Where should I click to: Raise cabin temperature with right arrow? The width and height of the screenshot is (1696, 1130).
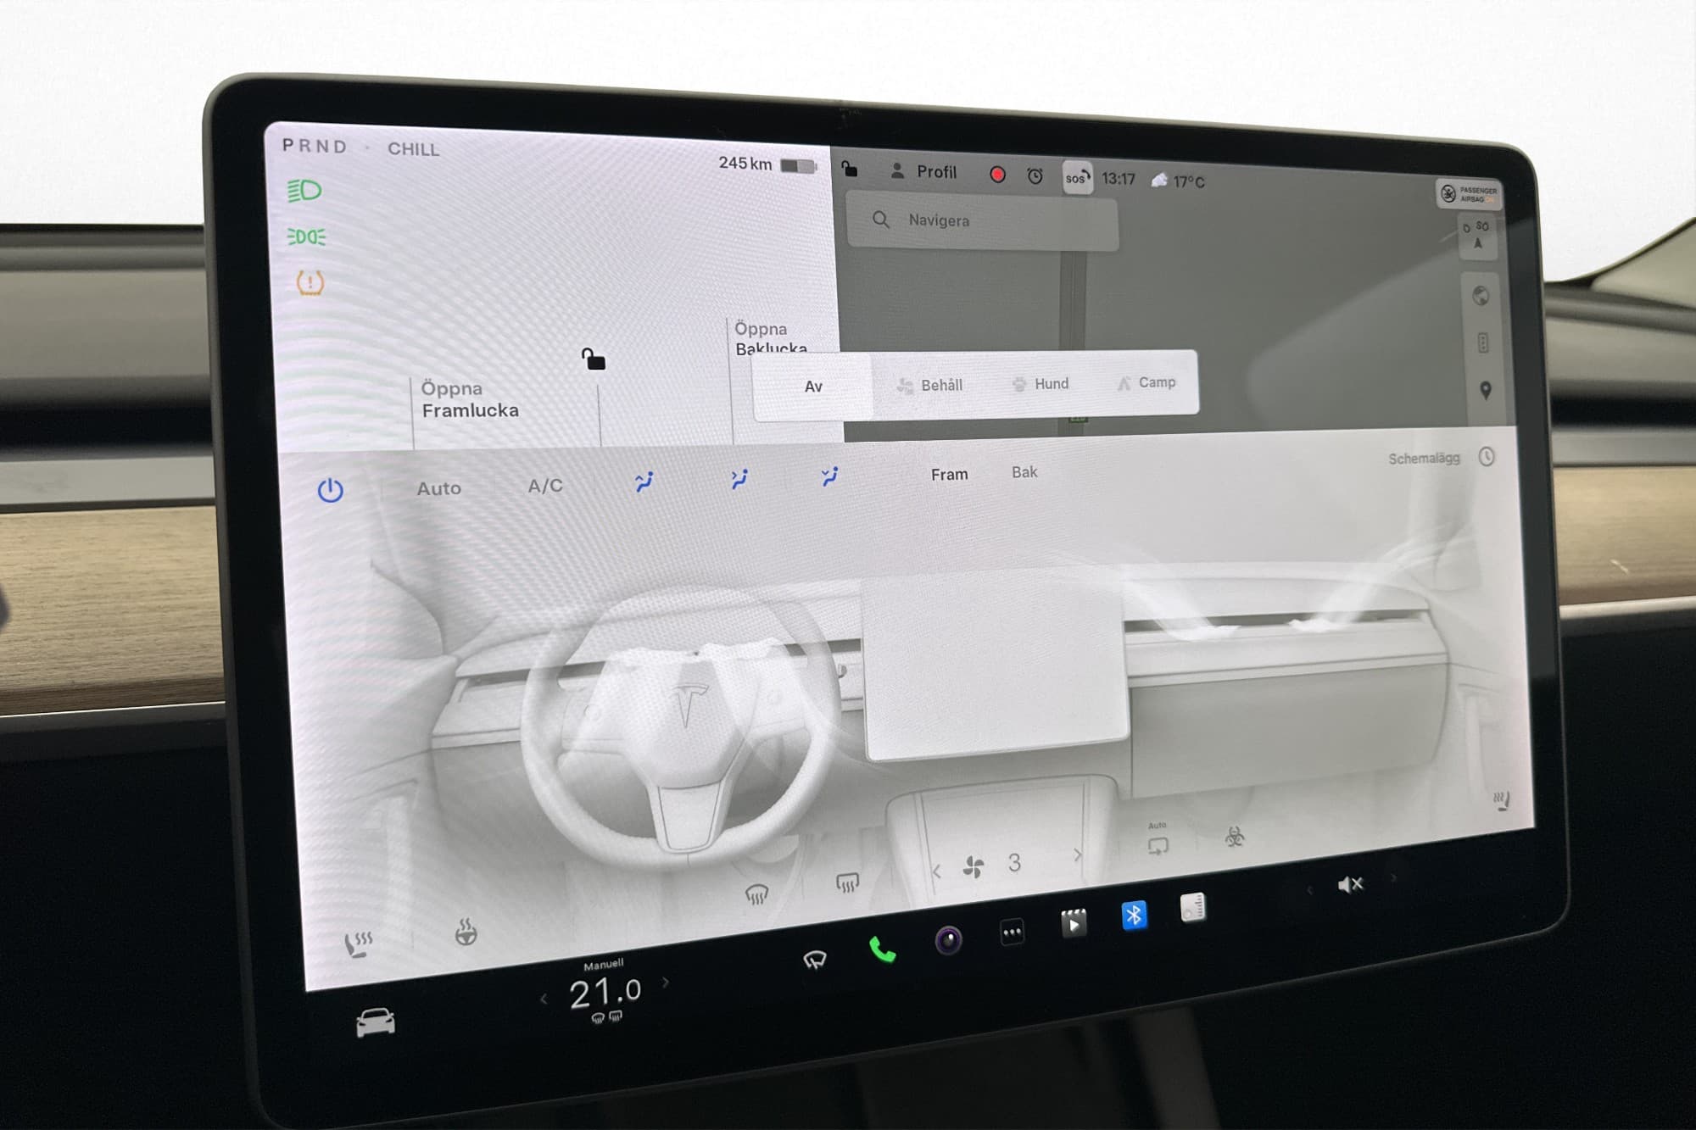(666, 982)
